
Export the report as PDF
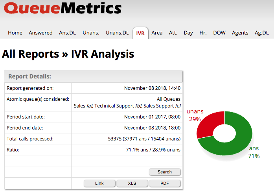click(x=165, y=183)
